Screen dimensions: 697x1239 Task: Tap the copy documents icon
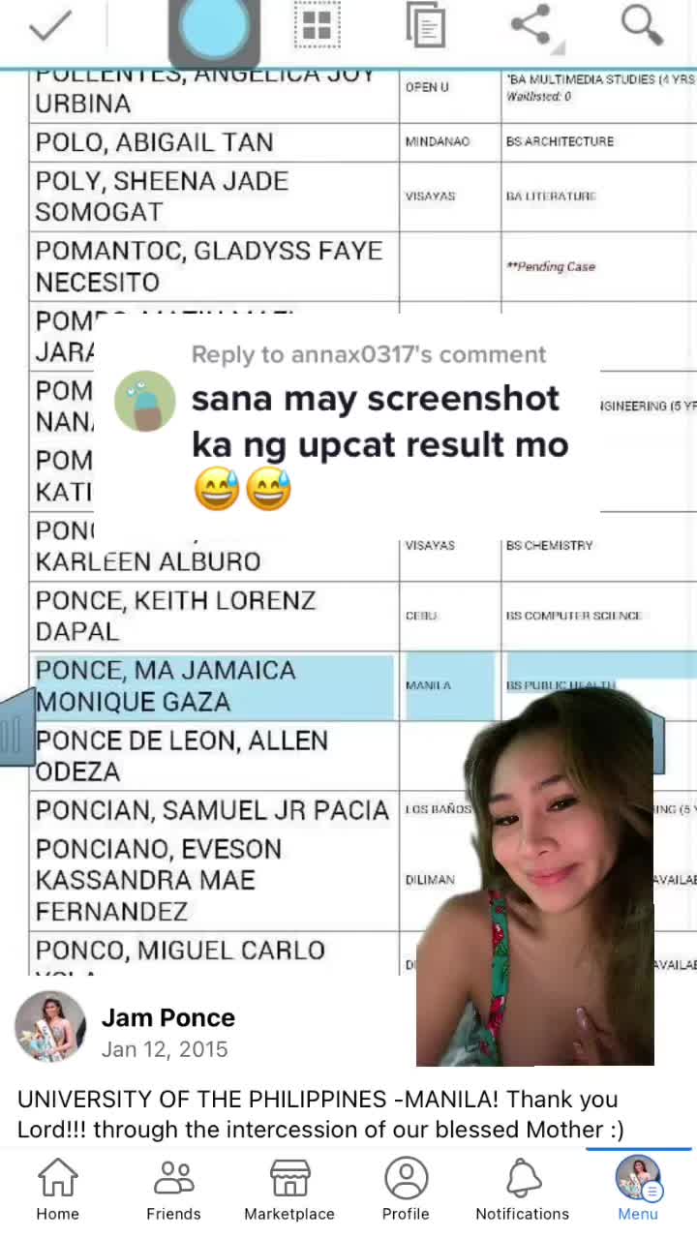pyautogui.click(x=425, y=25)
